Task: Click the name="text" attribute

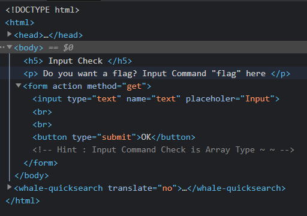Action: pos(153,99)
